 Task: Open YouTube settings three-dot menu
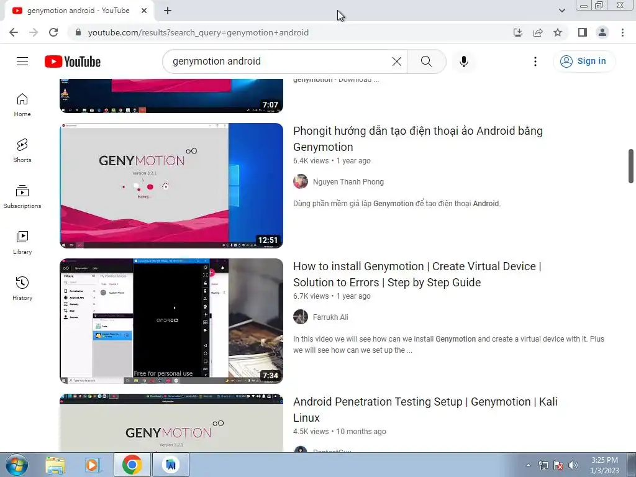point(535,61)
